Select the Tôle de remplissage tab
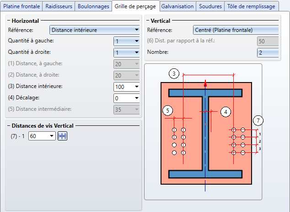The width and height of the screenshot is (290, 212). click(252, 6)
